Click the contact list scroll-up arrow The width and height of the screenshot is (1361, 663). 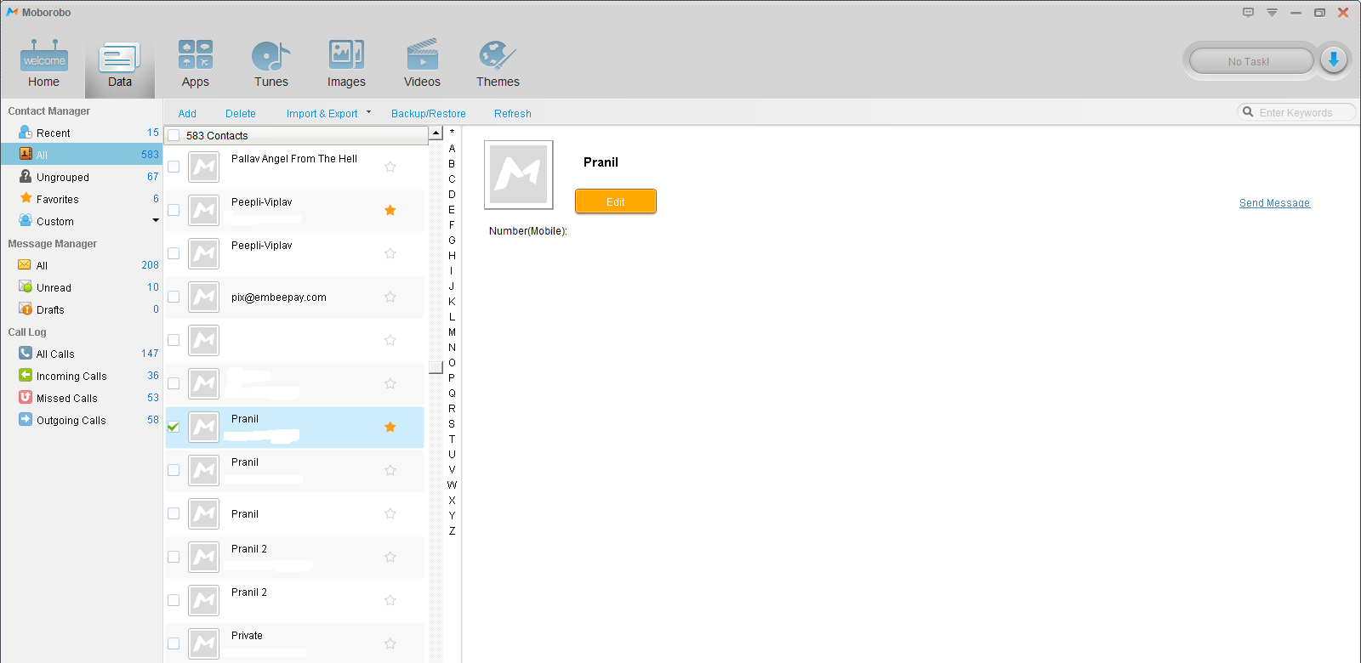436,133
